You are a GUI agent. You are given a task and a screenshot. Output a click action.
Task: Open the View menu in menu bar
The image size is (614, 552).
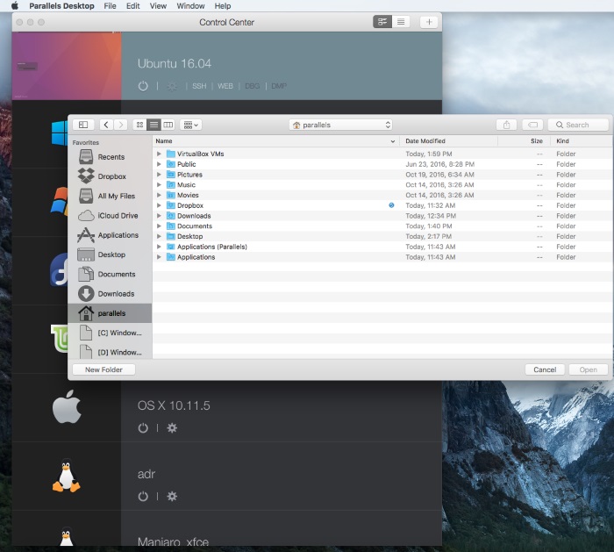click(x=158, y=6)
